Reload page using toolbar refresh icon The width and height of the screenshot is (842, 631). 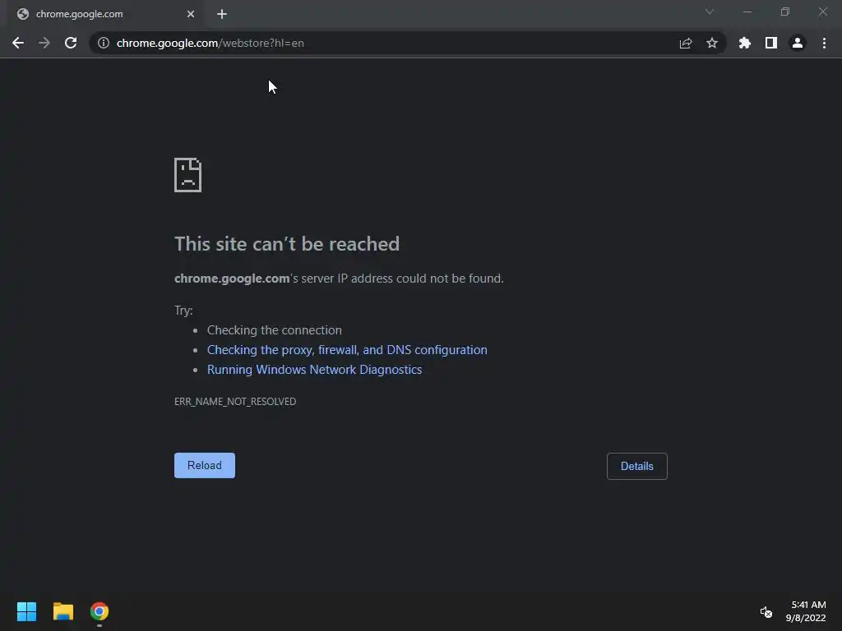(x=71, y=43)
